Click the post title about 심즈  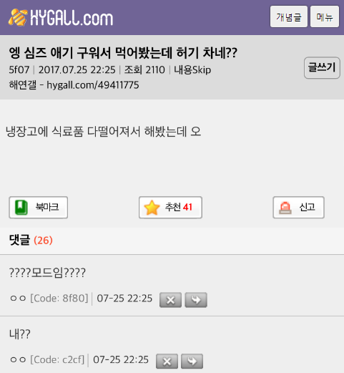click(x=123, y=53)
